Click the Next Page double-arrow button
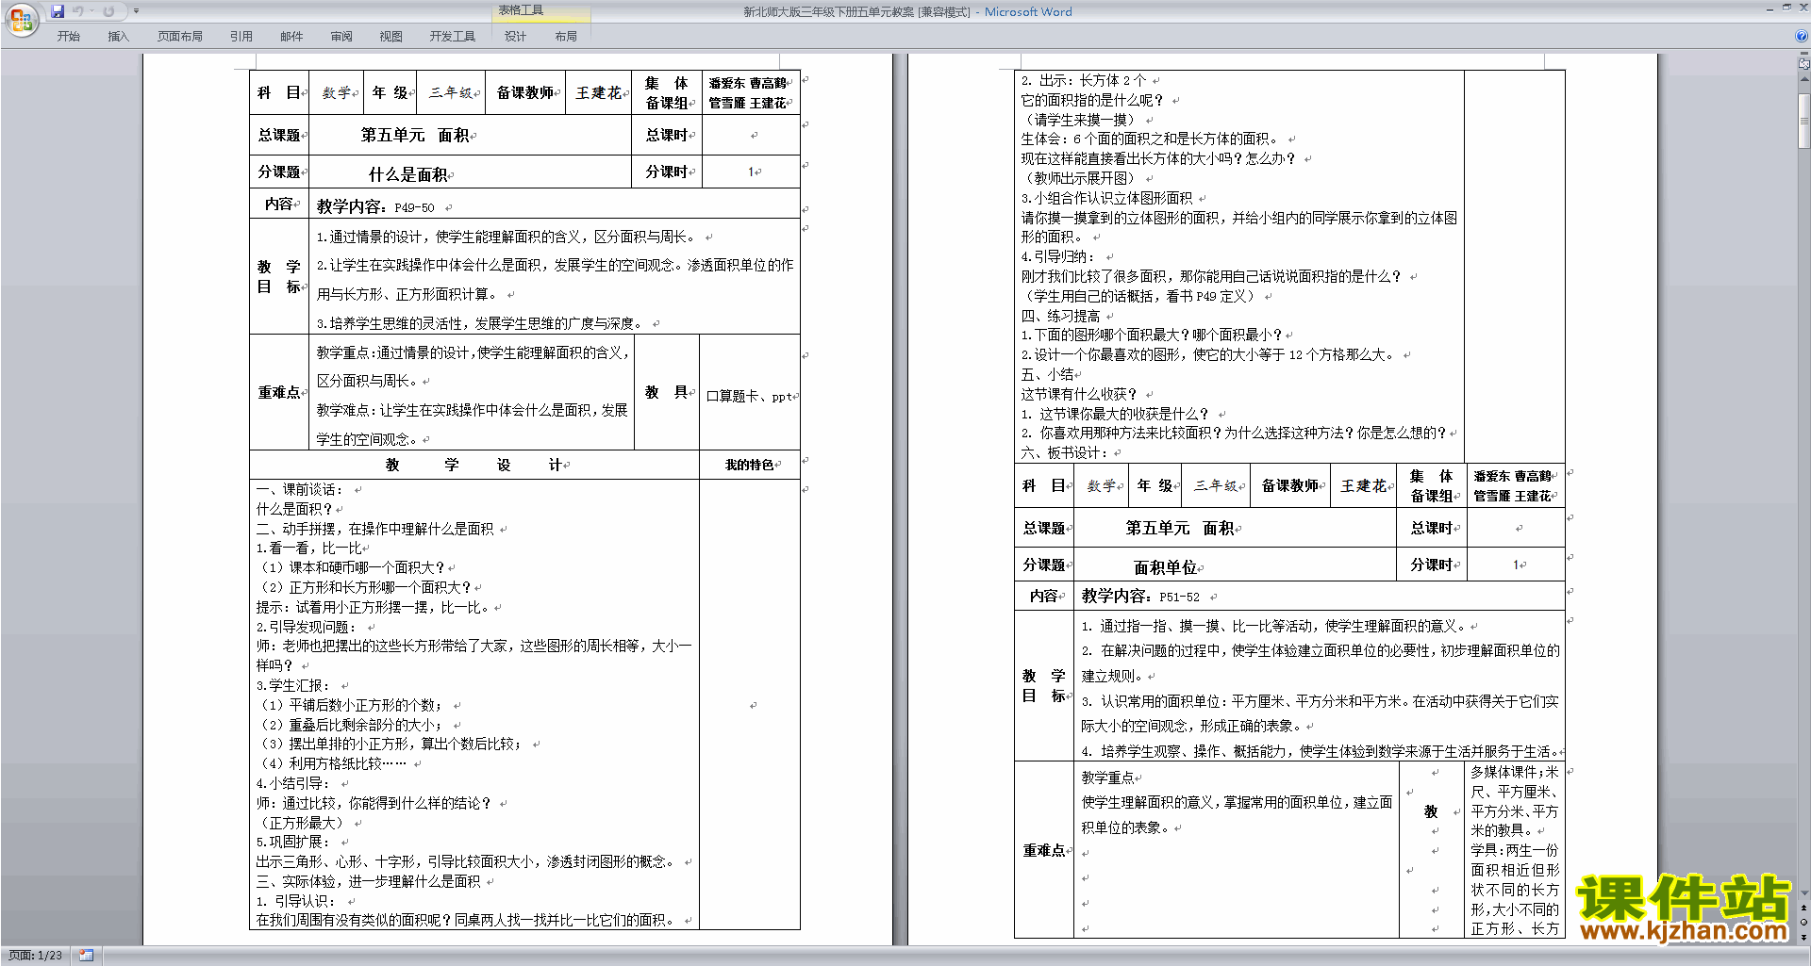 click(x=1804, y=937)
